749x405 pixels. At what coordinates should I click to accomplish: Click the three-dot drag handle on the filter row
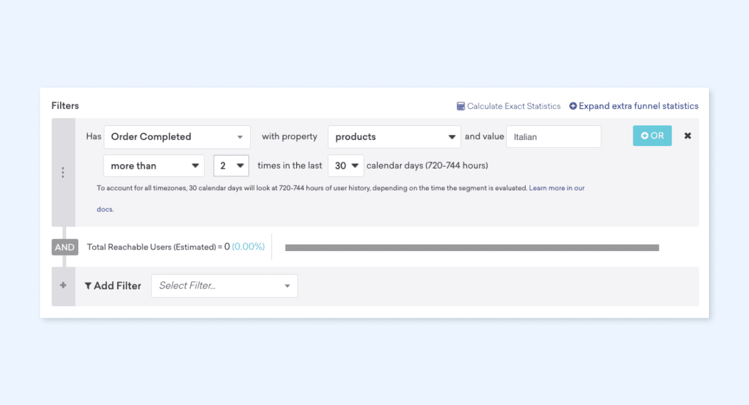(x=63, y=173)
